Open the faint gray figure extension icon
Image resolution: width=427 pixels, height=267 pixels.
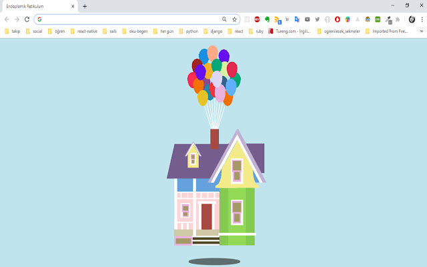[x=358, y=19]
